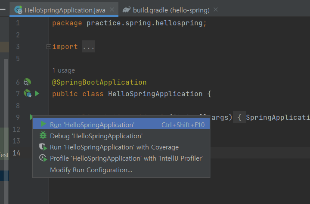Click the Spring gutter icon on line 7
This screenshot has height=204, width=310.
(x=27, y=93)
